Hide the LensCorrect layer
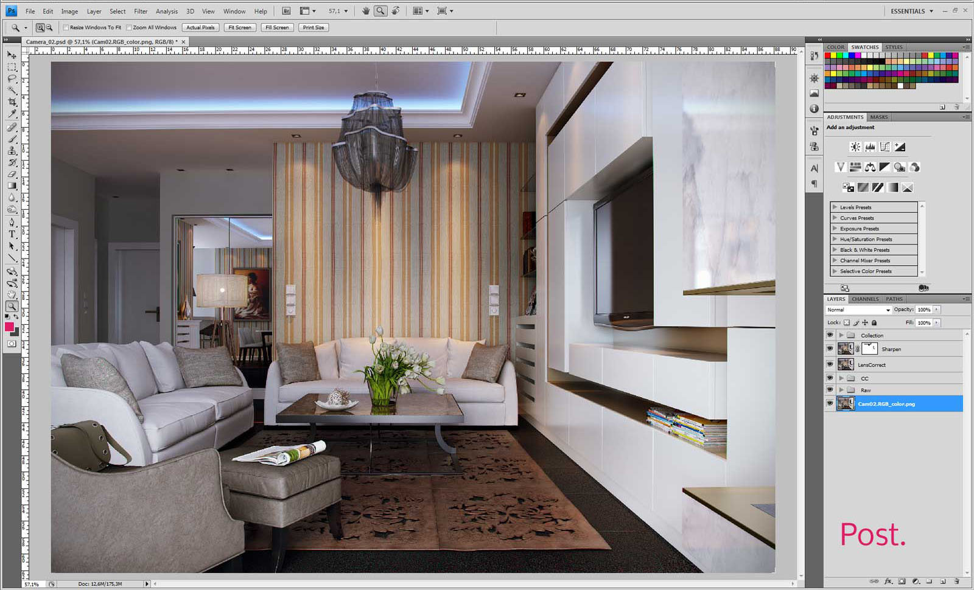 [x=830, y=364]
